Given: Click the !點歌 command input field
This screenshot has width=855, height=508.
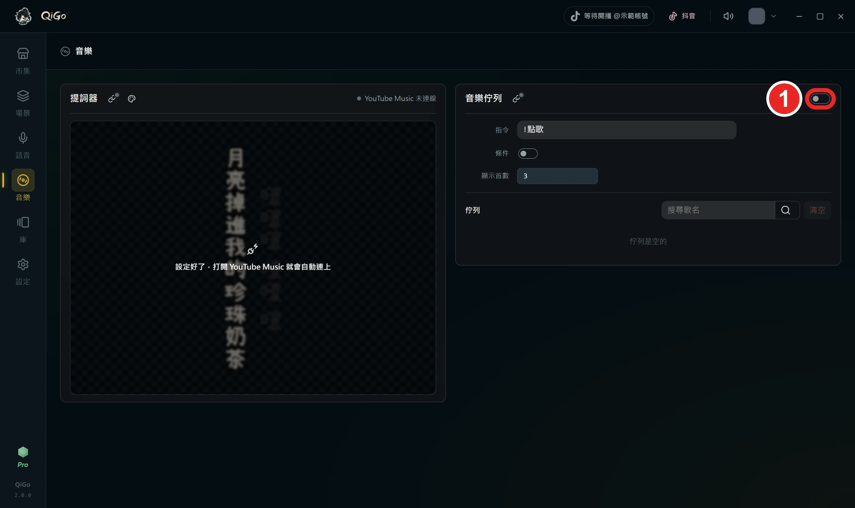Looking at the screenshot, I should (627, 130).
